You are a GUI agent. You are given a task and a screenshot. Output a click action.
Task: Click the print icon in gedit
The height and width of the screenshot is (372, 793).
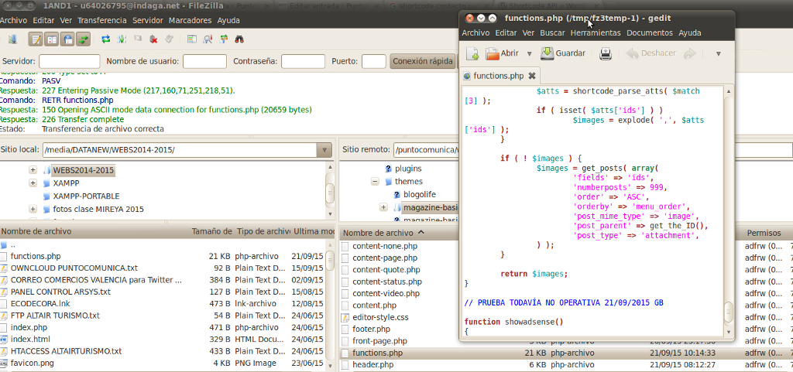pyautogui.click(x=606, y=53)
